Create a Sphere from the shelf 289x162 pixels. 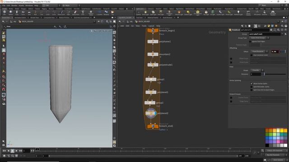[11, 13]
